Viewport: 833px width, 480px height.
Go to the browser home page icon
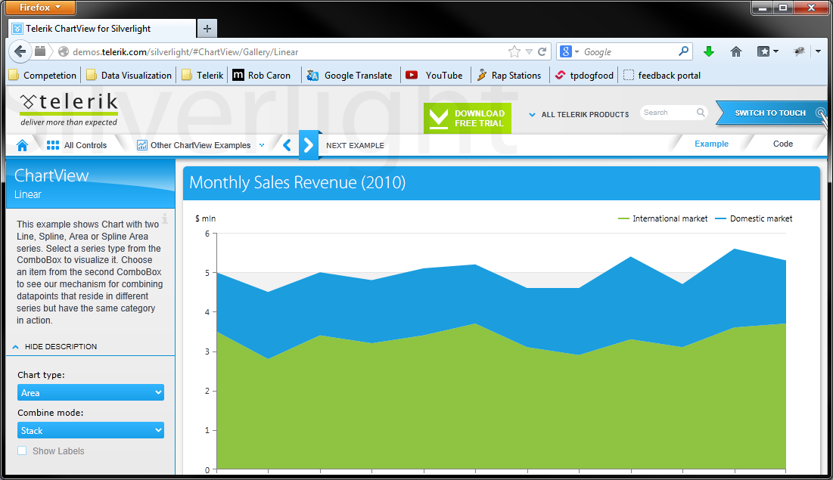tap(736, 51)
